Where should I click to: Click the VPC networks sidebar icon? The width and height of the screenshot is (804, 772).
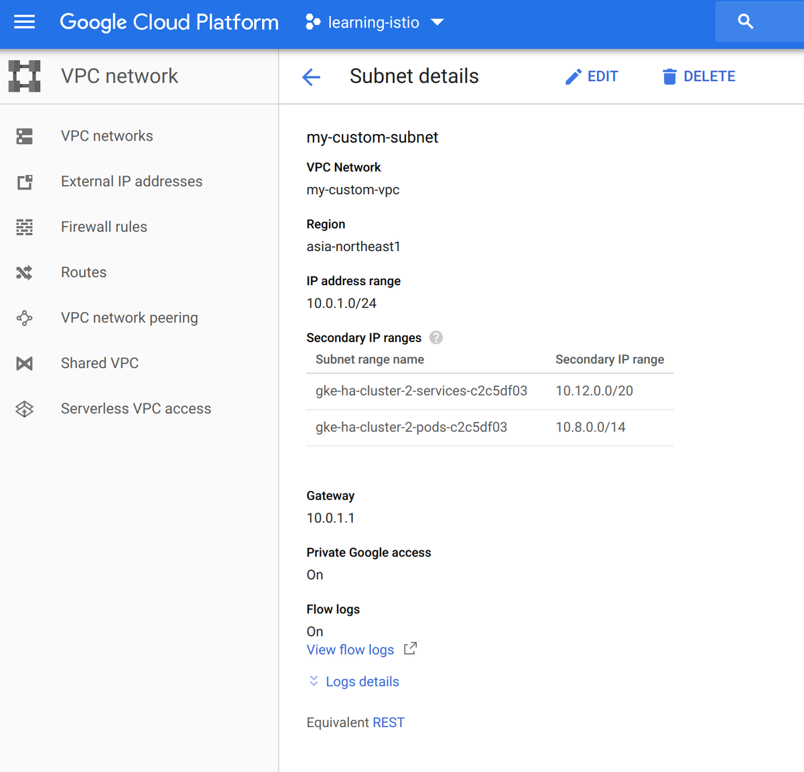tap(25, 136)
